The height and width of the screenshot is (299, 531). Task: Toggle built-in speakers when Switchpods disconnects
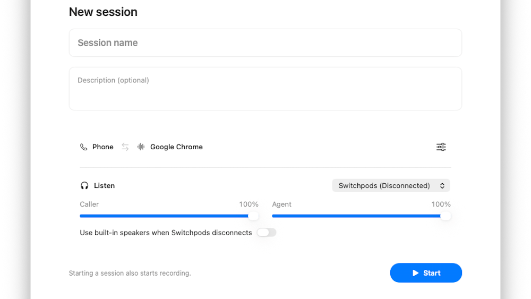pyautogui.click(x=267, y=233)
